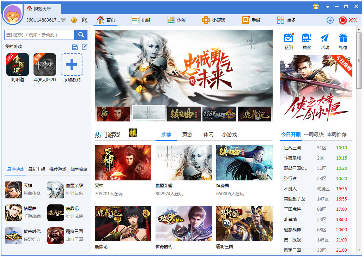Switch hot games to 推荐 tab

click(x=166, y=135)
